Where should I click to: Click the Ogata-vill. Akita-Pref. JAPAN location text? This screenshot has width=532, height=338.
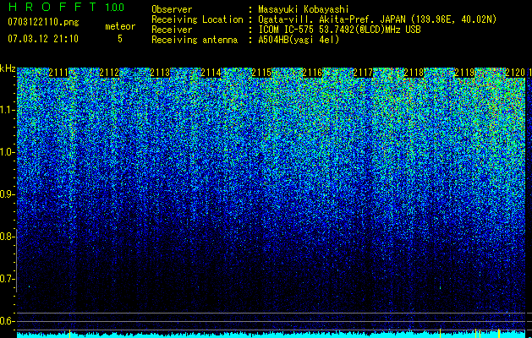pyautogui.click(x=377, y=19)
